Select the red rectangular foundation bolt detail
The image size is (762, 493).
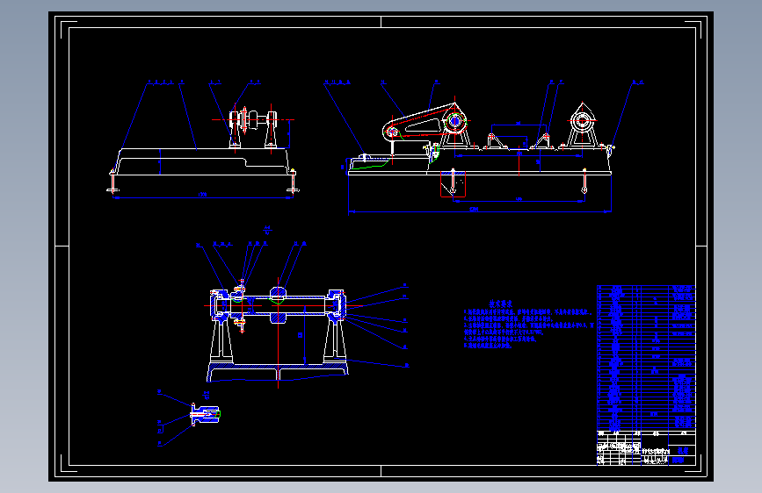pyautogui.click(x=453, y=184)
